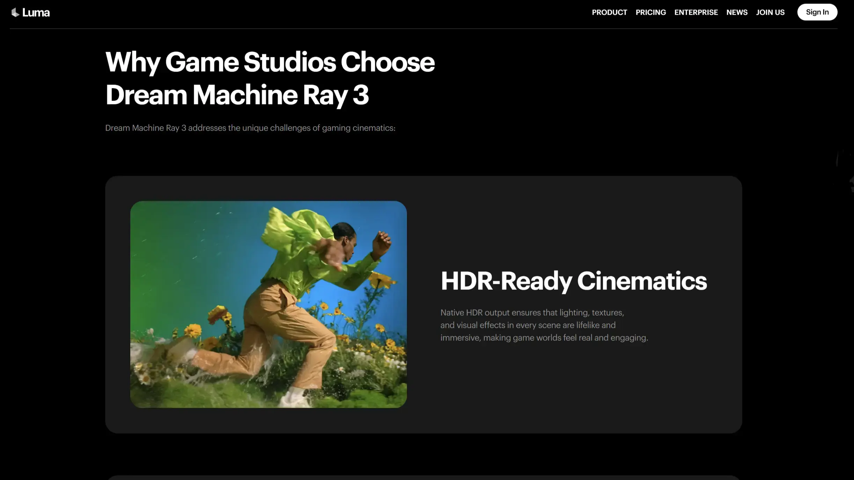The width and height of the screenshot is (854, 480).
Task: Go to Luma home via wordmark
Action: click(36, 13)
